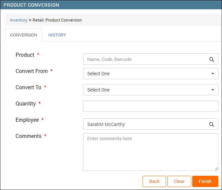Click the Comments box resize handle

point(216,169)
